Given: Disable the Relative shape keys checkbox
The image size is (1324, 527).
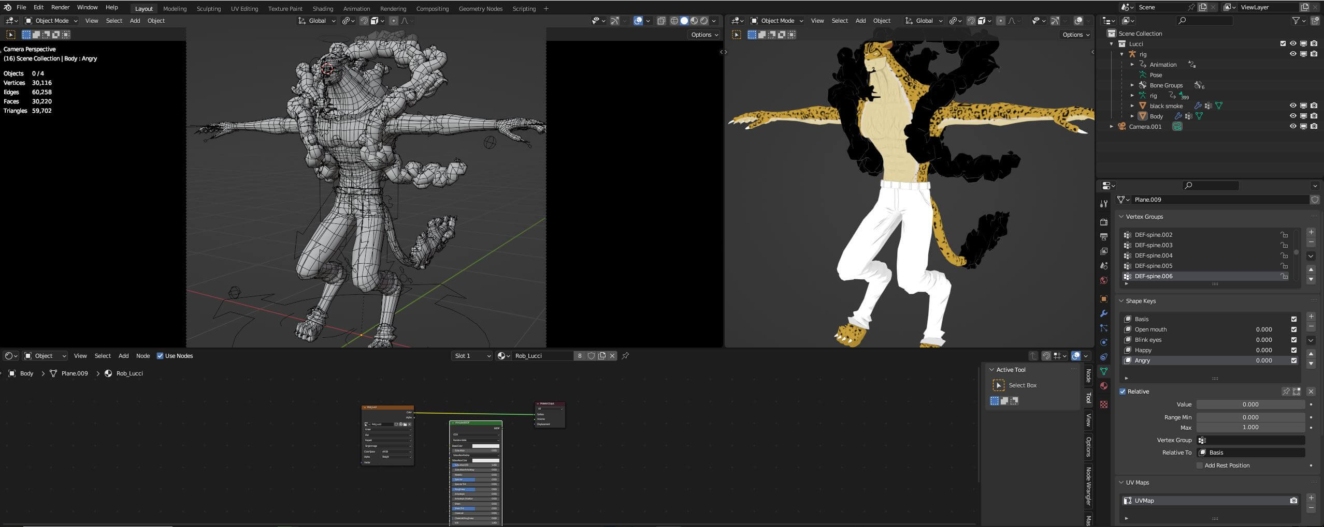Looking at the screenshot, I should point(1122,392).
